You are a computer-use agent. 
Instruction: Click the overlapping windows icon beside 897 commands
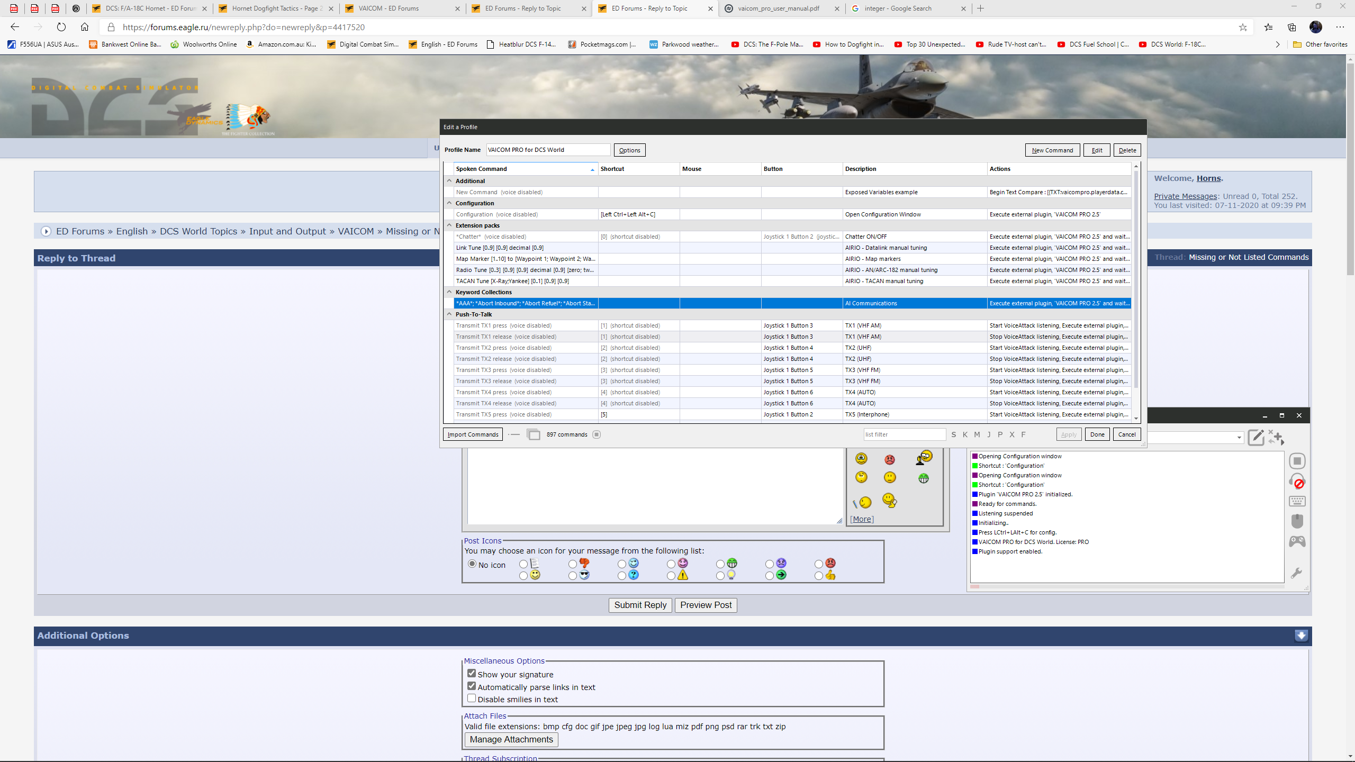pyautogui.click(x=534, y=434)
